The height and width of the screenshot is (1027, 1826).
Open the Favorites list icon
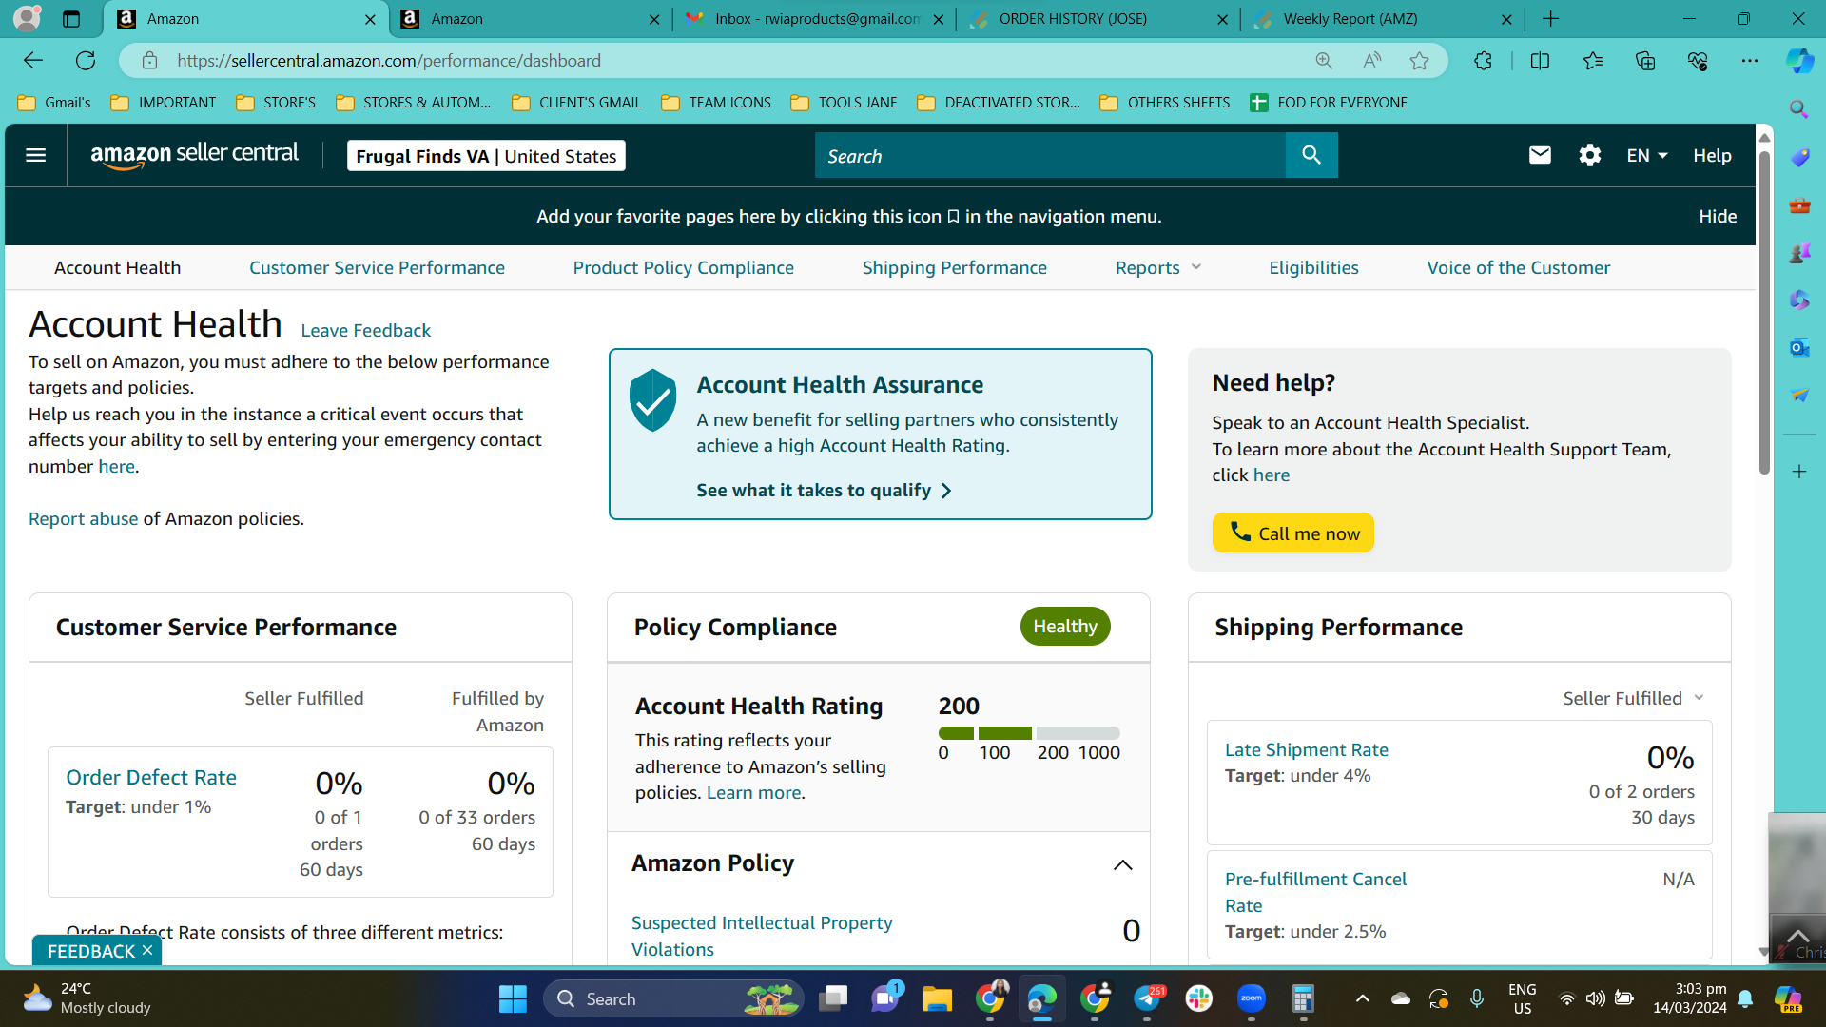click(1593, 61)
